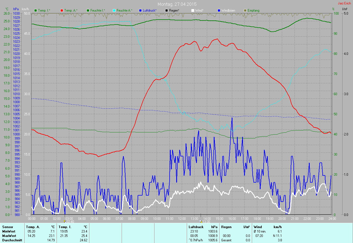The height and width of the screenshot is (243, 353).
Task: Select the 'Temp. A.*' legend label
Action: click(71, 10)
